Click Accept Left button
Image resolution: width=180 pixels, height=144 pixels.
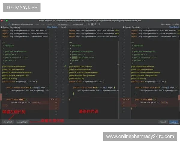click(x=8, y=122)
